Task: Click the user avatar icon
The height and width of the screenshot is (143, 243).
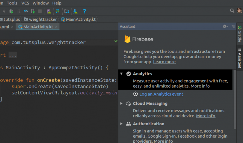Action: (x=239, y=10)
